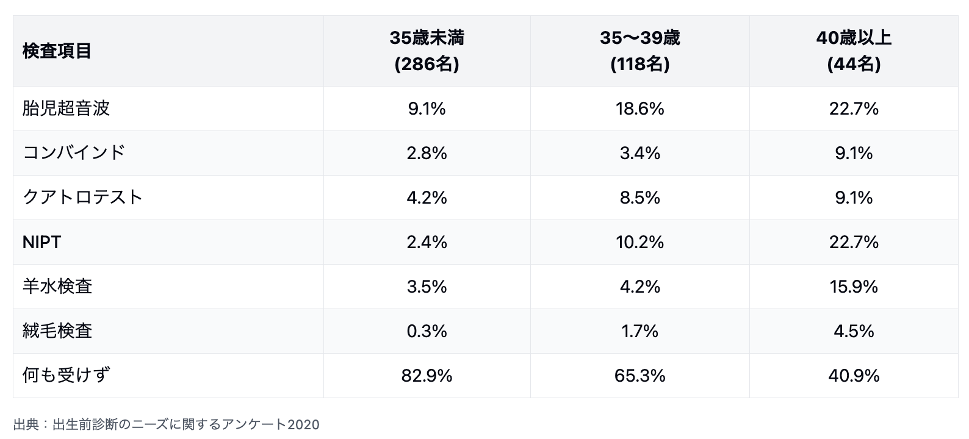Click the 胎児超音波 row label
This screenshot has width=969, height=439.
(x=66, y=109)
